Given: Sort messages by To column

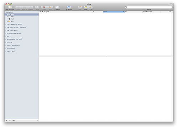Looking at the screenshot, I should coord(133,12).
